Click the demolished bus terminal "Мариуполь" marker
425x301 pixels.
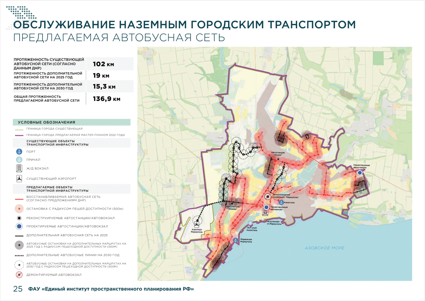(267, 197)
